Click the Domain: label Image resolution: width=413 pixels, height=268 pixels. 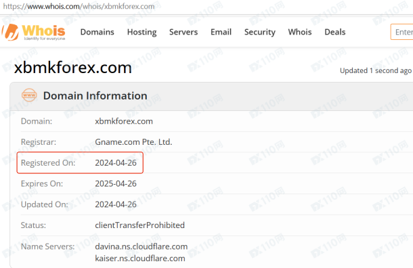coord(37,121)
